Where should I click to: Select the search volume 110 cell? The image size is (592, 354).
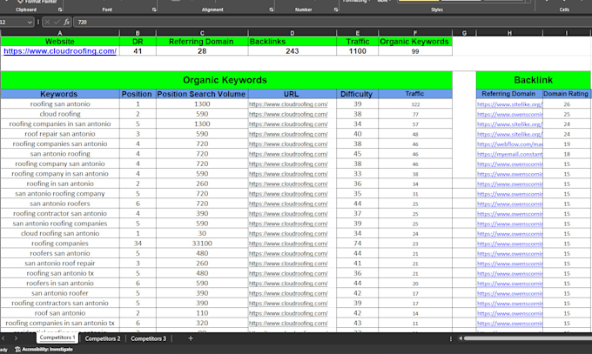pyautogui.click(x=202, y=313)
